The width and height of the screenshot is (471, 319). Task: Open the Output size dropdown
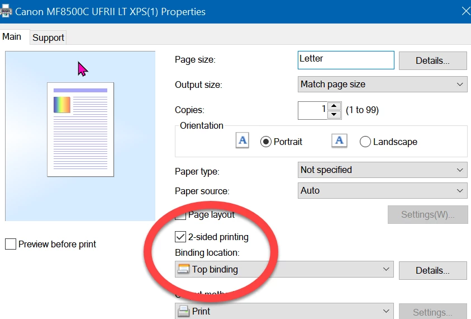click(382, 85)
